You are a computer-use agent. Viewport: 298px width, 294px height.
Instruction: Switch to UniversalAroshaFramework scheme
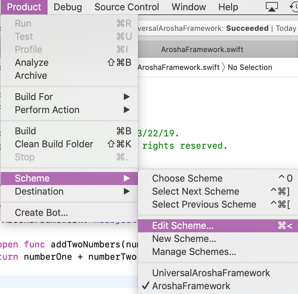tap(218, 273)
